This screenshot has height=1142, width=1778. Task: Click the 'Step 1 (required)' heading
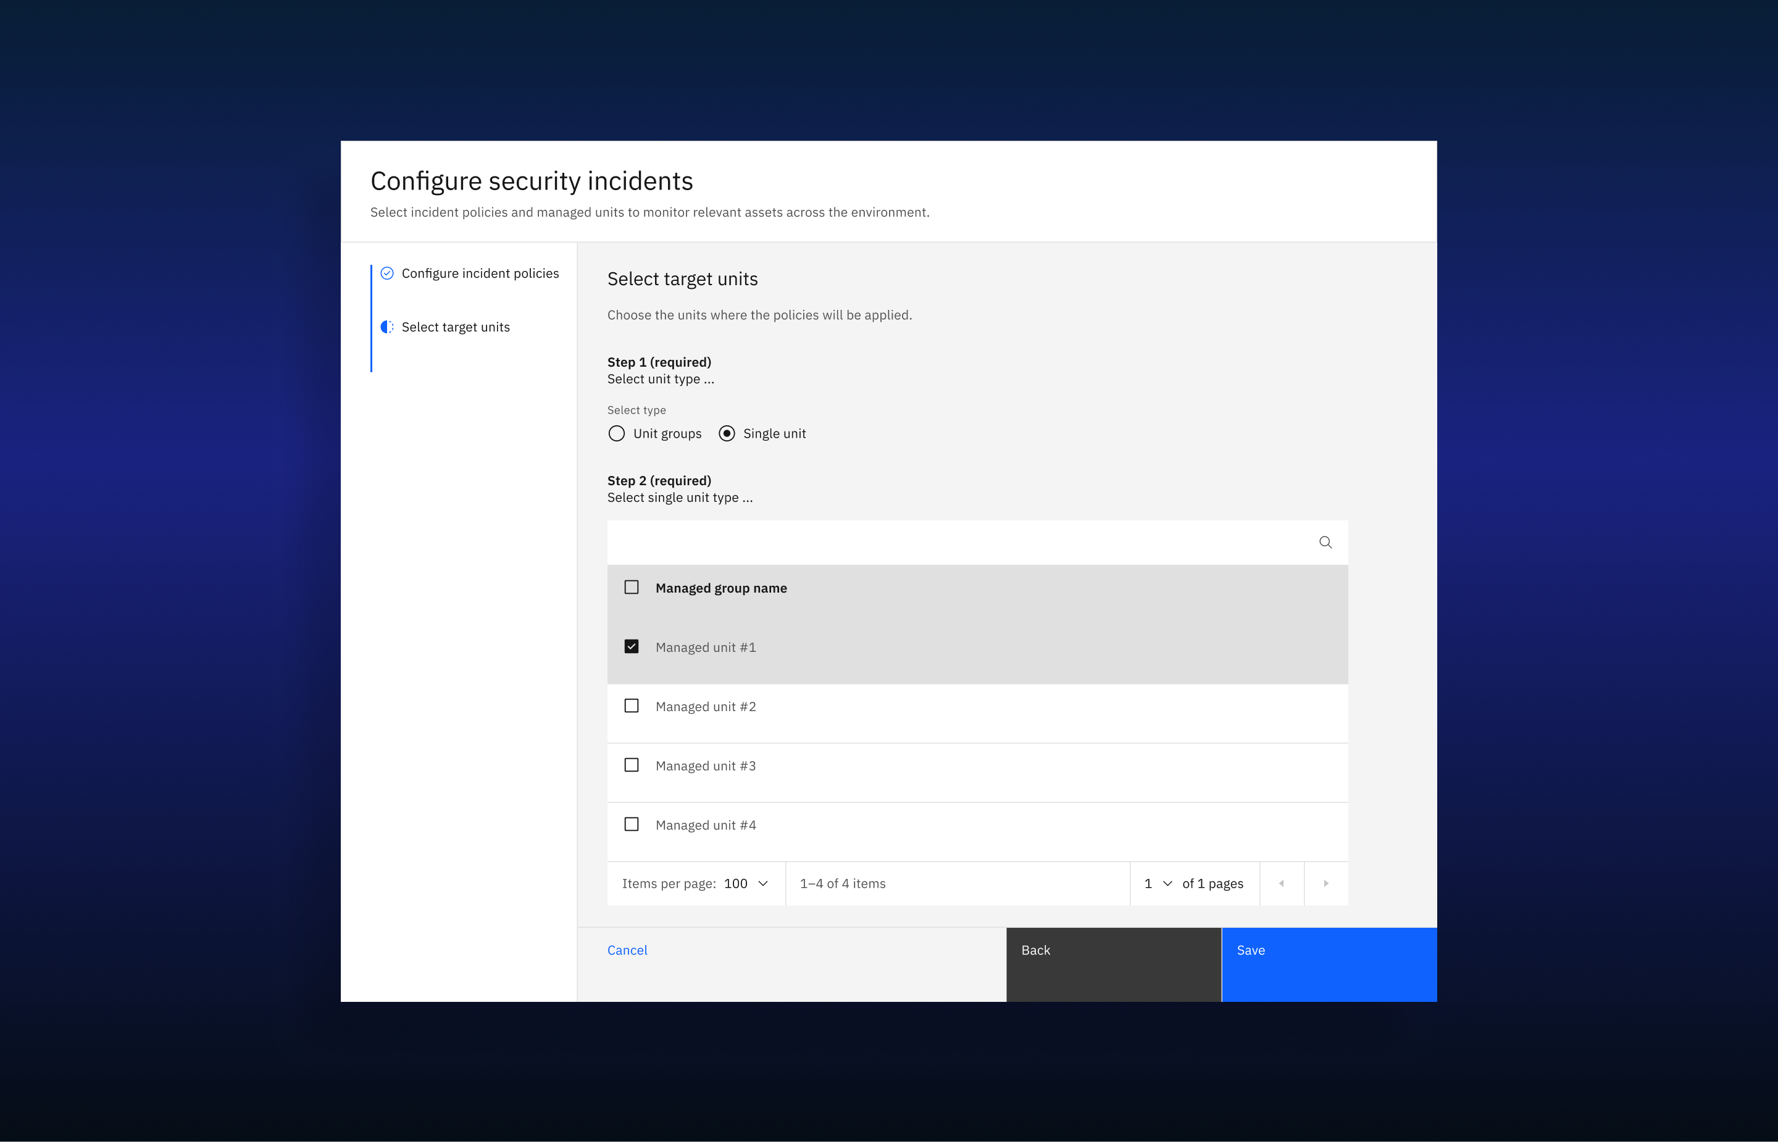coord(659,362)
